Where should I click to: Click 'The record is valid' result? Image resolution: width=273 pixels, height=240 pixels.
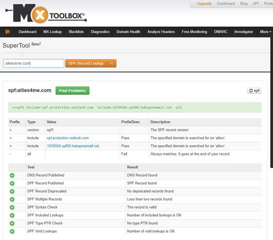click(142, 207)
